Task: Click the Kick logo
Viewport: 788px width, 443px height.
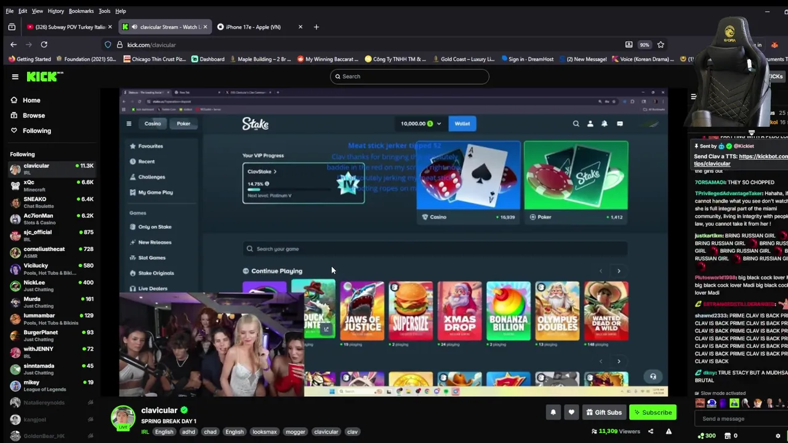Action: (x=44, y=76)
